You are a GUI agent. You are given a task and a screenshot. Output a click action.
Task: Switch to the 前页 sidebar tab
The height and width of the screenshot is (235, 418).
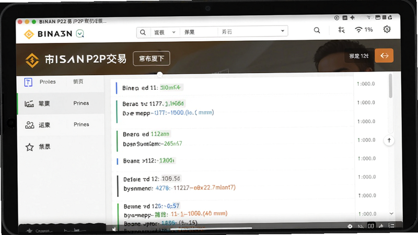pos(78,81)
